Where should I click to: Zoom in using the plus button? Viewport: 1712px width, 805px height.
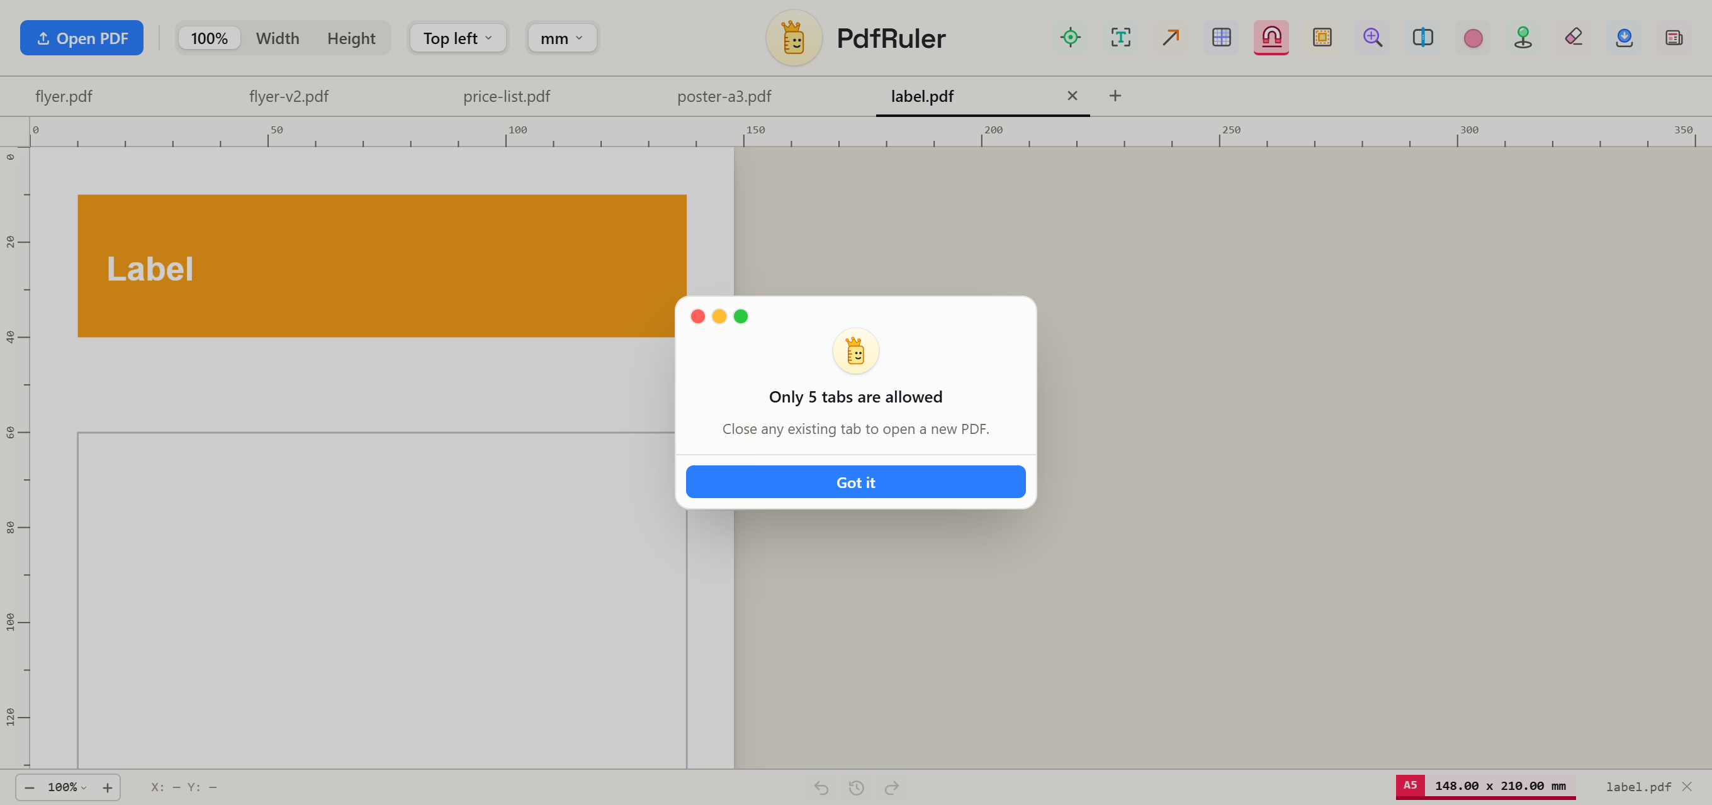[108, 788]
